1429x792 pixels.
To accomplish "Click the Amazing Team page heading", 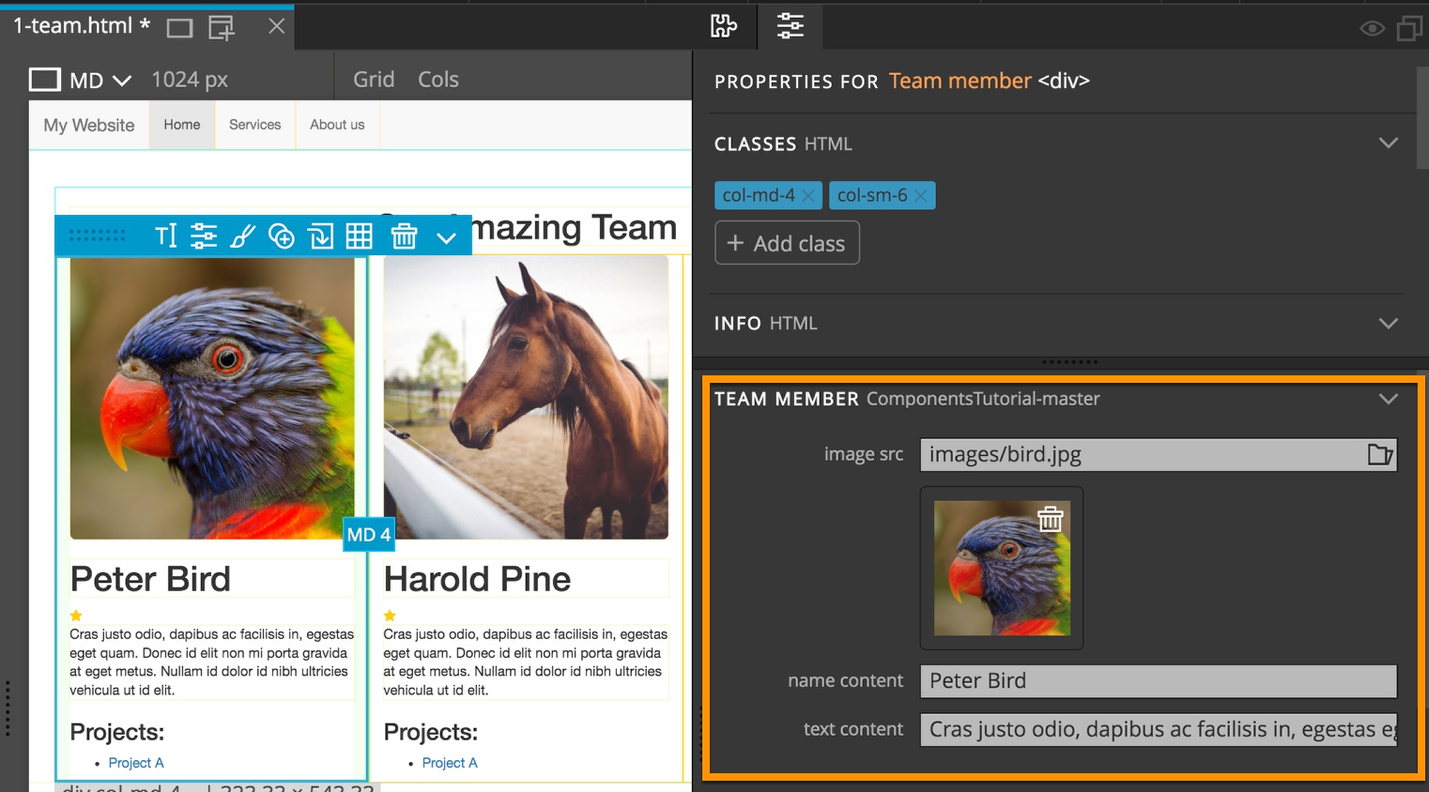I will pos(573,227).
